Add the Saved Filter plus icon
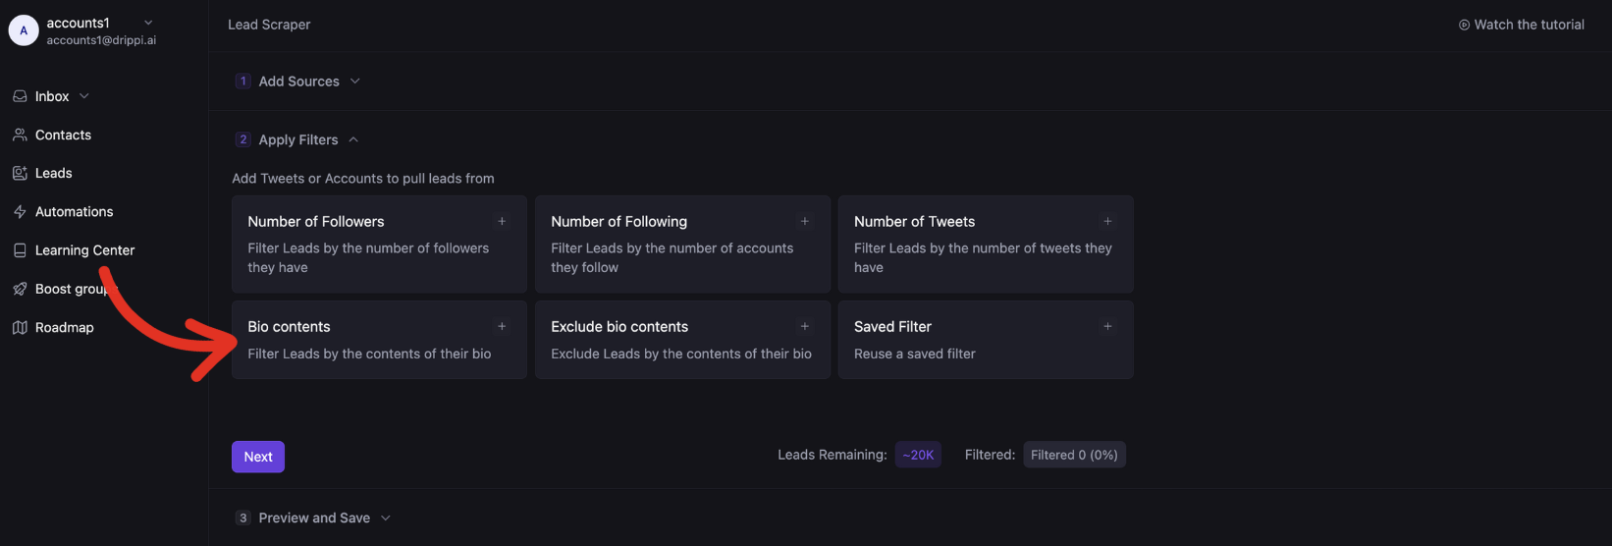The width and height of the screenshot is (1612, 546). [1107, 326]
